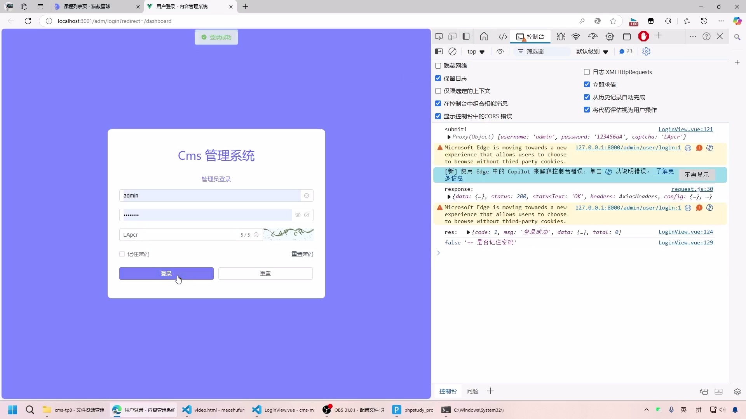Image resolution: width=746 pixels, height=419 pixels.
Task: Toggle the console sidebar icon
Action: [439, 51]
